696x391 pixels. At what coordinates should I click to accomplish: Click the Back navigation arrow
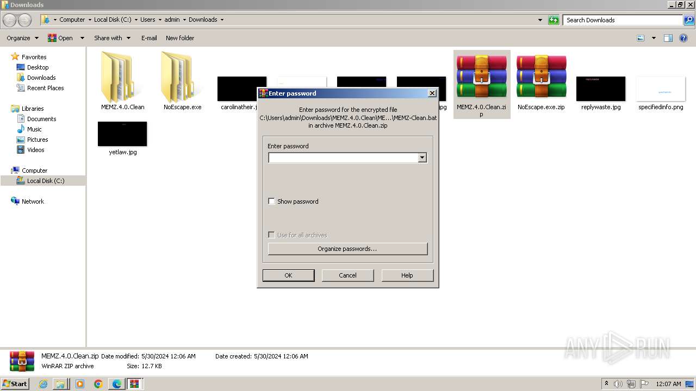click(10, 20)
